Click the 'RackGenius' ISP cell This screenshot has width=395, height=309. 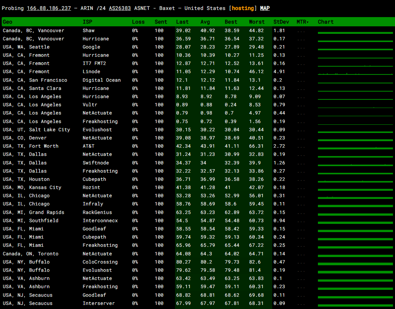tap(97, 213)
